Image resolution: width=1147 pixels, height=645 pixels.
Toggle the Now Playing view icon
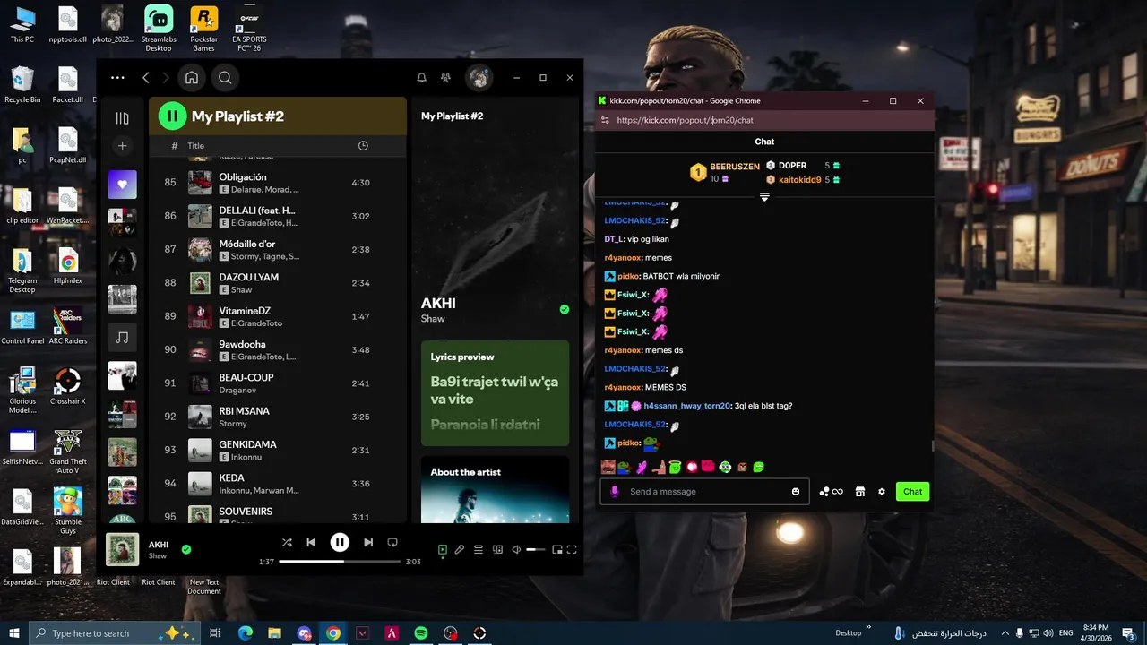[x=442, y=549]
